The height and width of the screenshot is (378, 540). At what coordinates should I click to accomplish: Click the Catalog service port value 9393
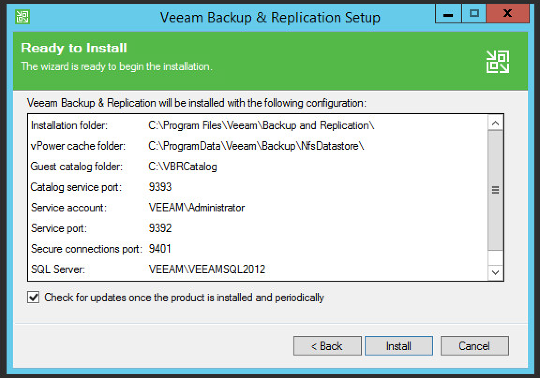(160, 187)
